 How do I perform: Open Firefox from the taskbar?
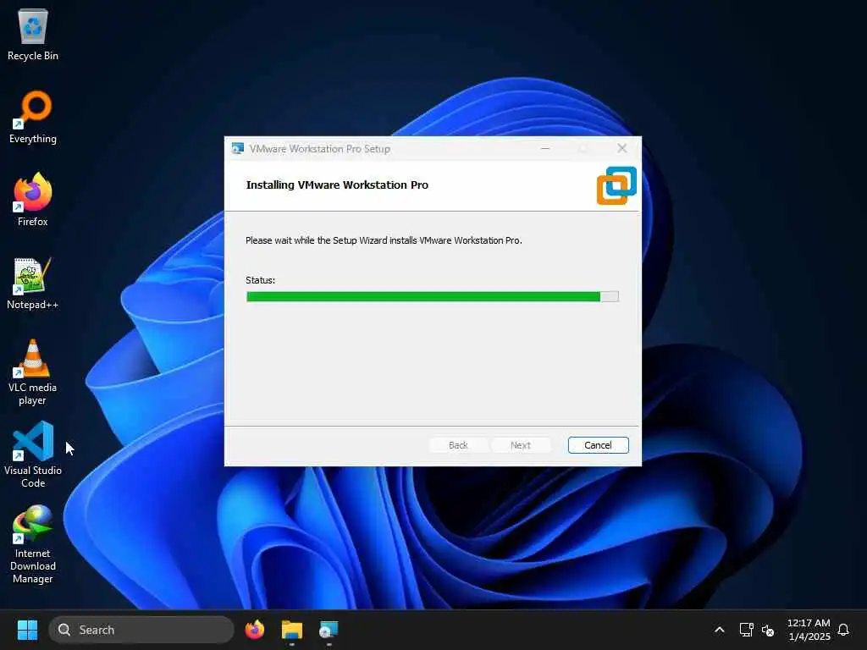click(254, 630)
